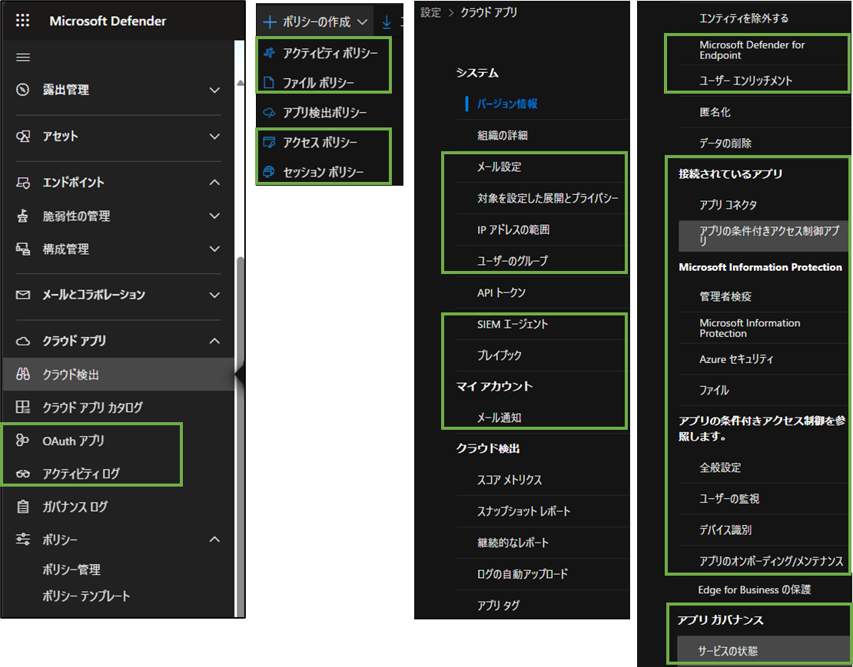This screenshot has width=853, height=667.
Task: Open IP アドレスの範囲 settings
Action: click(513, 229)
